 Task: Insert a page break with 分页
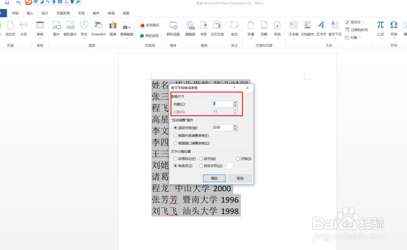pyautogui.click(x=24, y=28)
